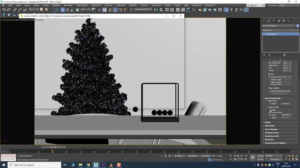Click the Undo arrow in the main toolbar

tap(4, 9)
